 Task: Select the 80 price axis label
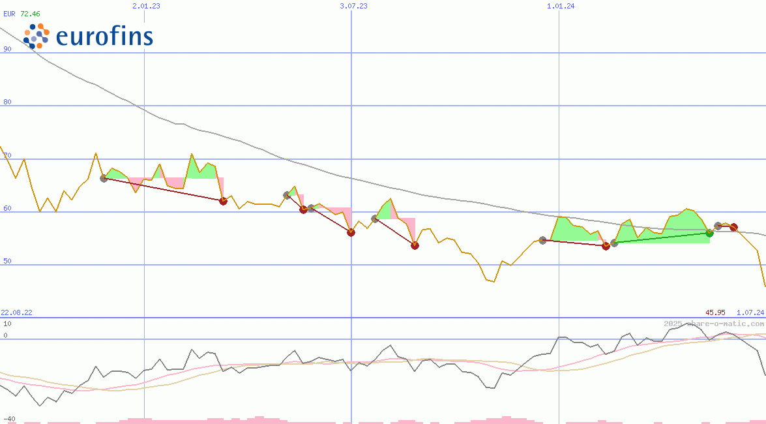(x=7, y=102)
